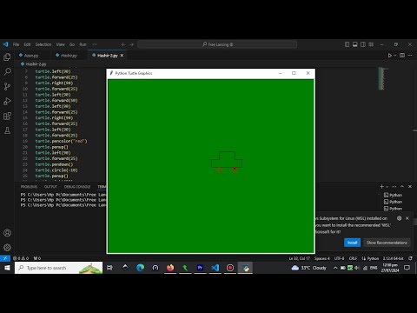This screenshot has height=313, width=417.
Task: Open the Source Control view
Action: tap(7, 86)
